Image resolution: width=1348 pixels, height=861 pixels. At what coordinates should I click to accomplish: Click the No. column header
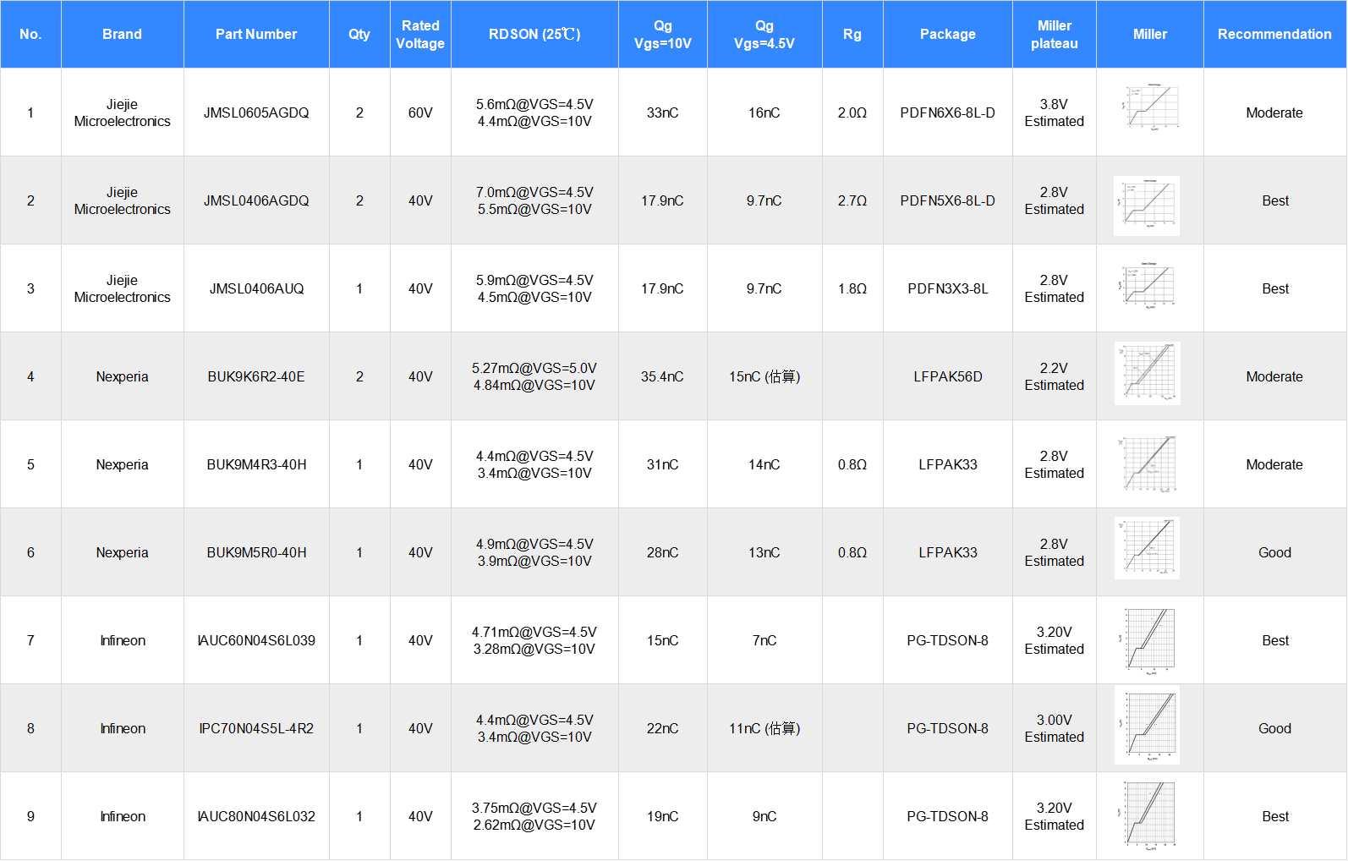tap(30, 34)
